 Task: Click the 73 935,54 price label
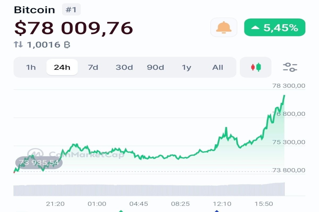[39, 162]
